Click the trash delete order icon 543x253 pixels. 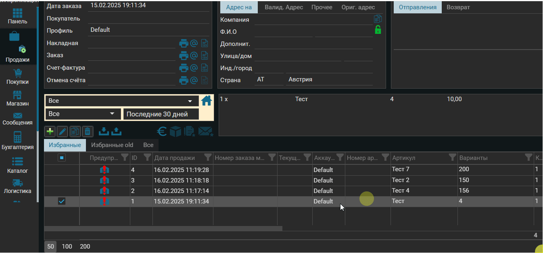click(88, 132)
